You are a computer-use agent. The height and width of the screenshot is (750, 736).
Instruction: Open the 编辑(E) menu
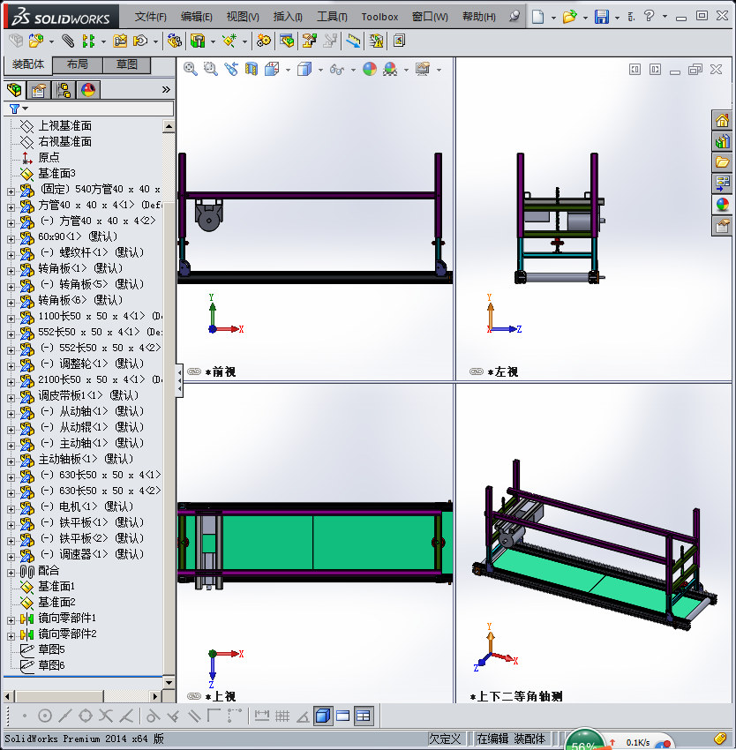[x=197, y=17]
